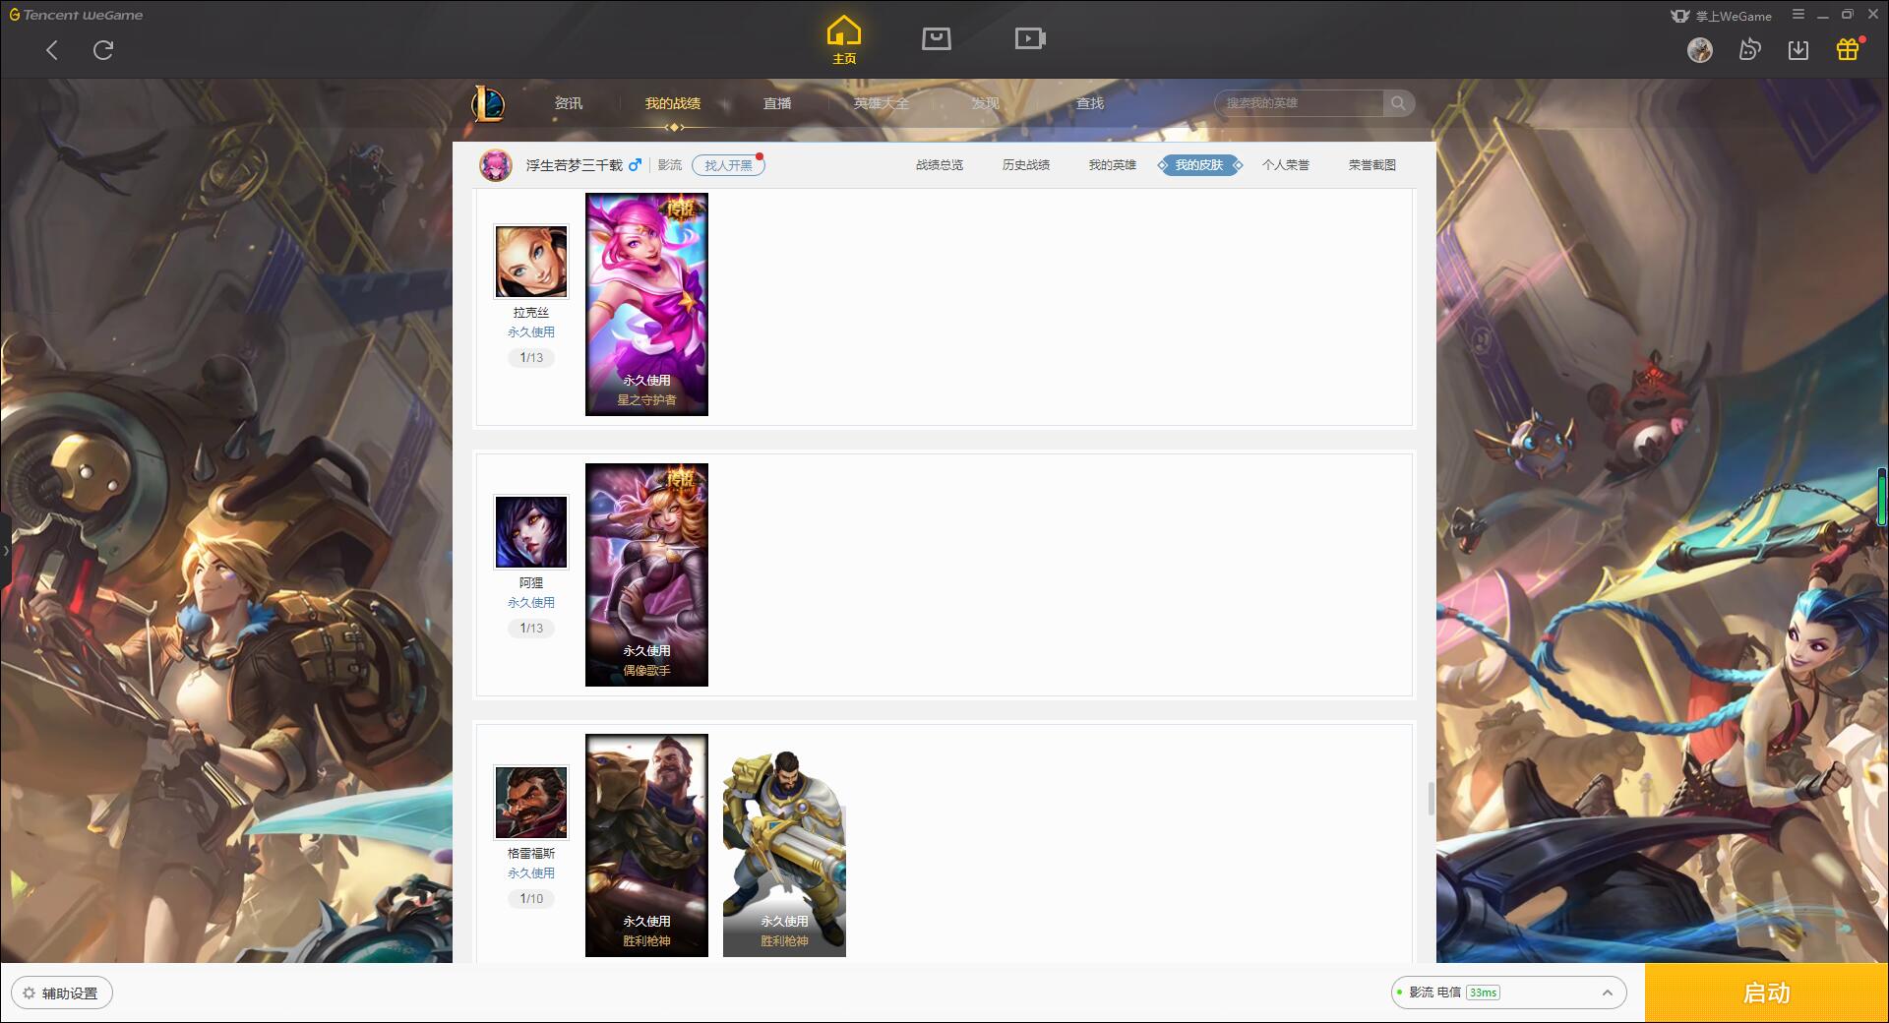Click the Tencent WeGame logo
1889x1023 pixels.
click(76, 15)
